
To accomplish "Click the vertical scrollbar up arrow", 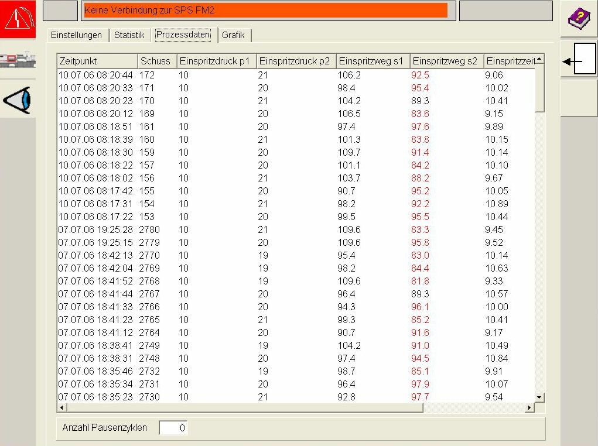I will 539,59.
